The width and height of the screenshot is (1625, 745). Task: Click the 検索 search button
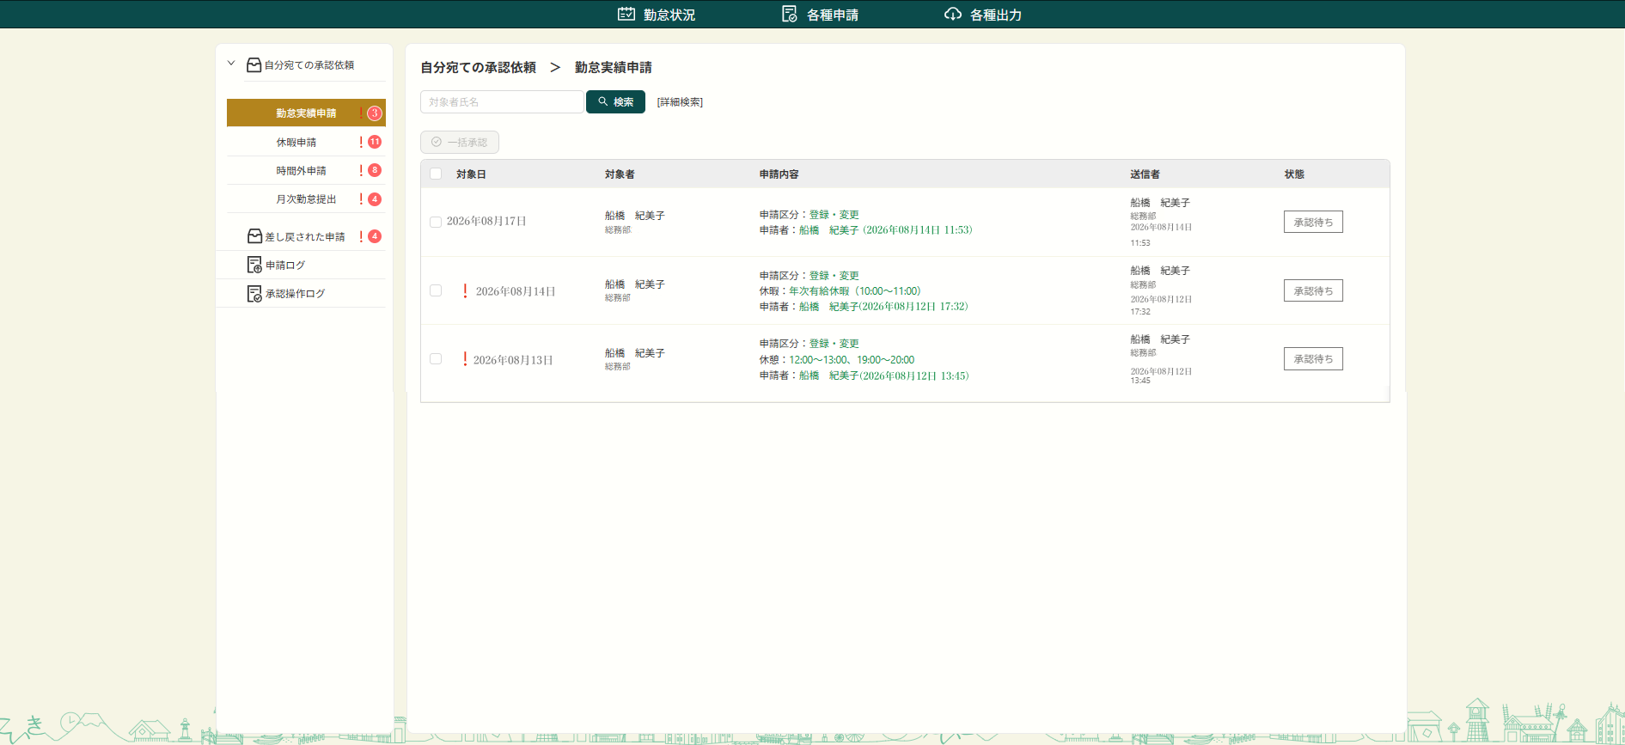(615, 101)
